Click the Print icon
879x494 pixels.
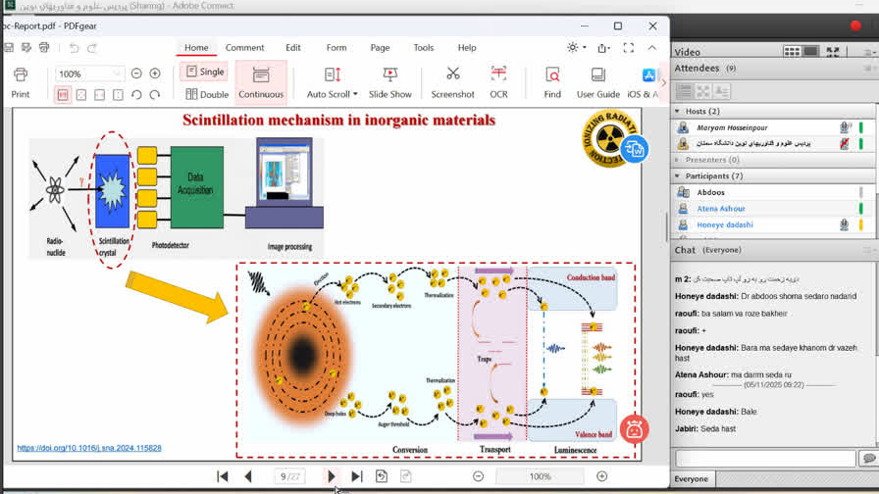pos(20,82)
